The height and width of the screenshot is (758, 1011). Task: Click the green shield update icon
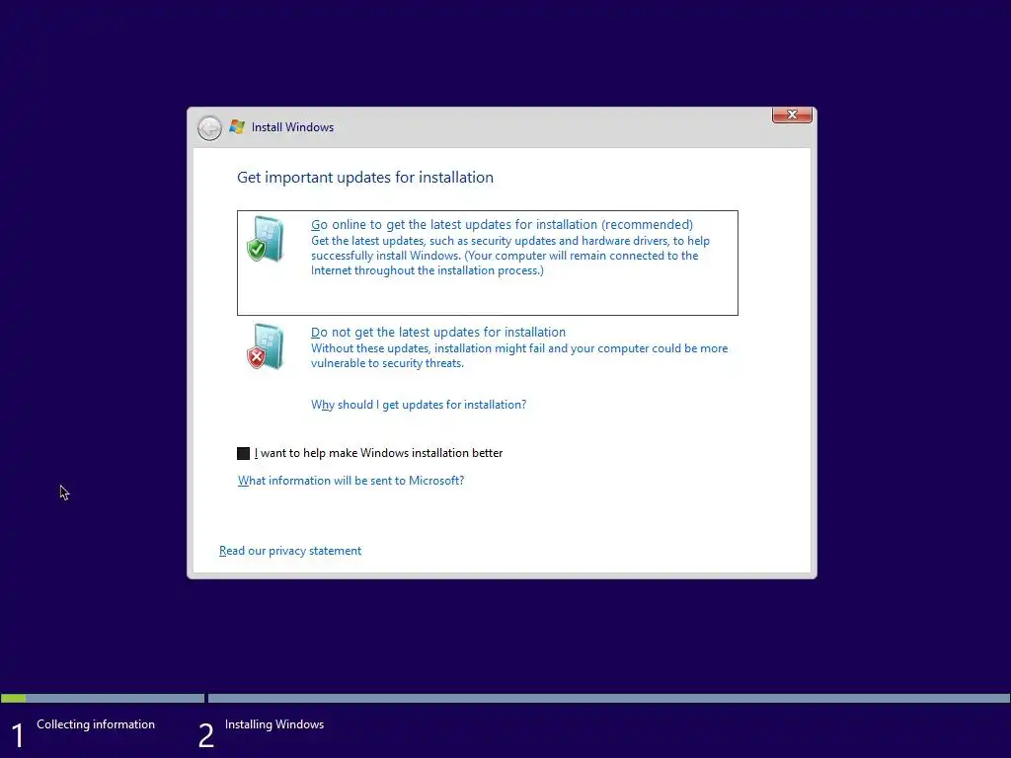coord(265,239)
